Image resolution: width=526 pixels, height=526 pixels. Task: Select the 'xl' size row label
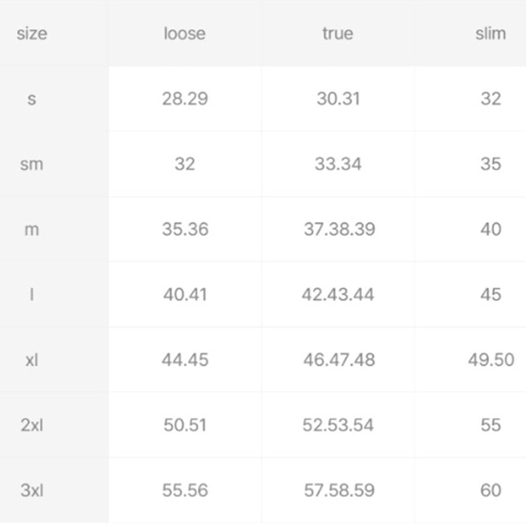coord(32,360)
